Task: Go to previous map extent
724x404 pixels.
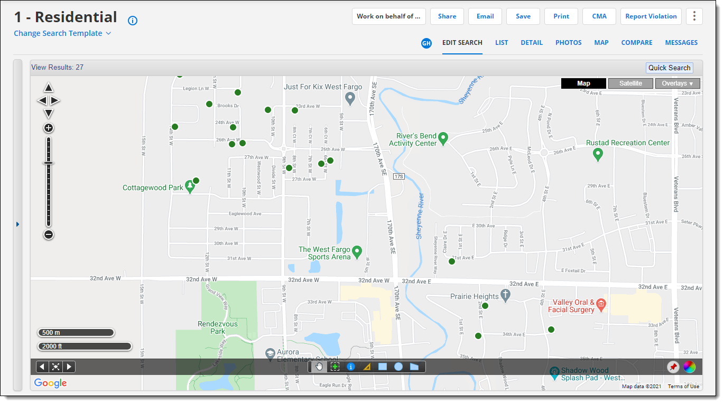Action: [42, 367]
